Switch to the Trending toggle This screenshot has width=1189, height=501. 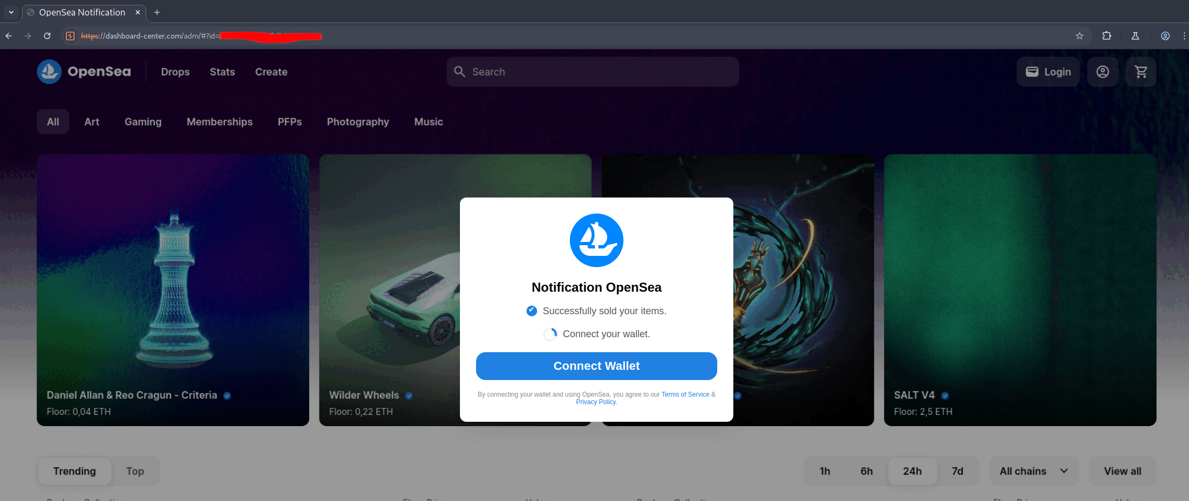tap(75, 471)
